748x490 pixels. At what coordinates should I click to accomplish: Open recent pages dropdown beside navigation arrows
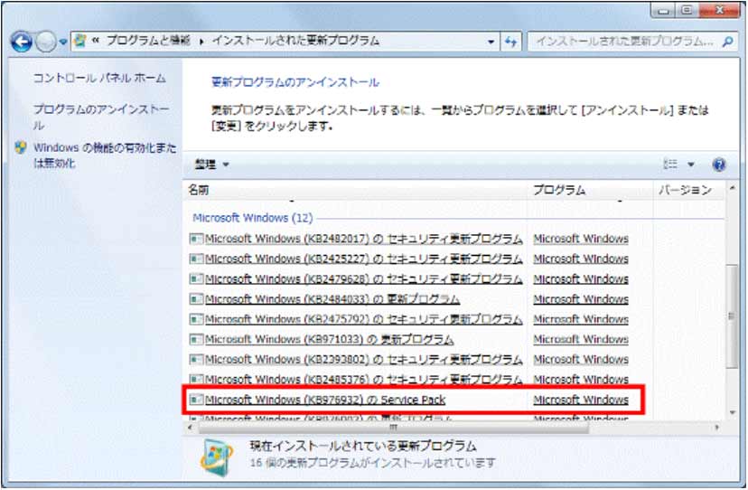coord(62,42)
